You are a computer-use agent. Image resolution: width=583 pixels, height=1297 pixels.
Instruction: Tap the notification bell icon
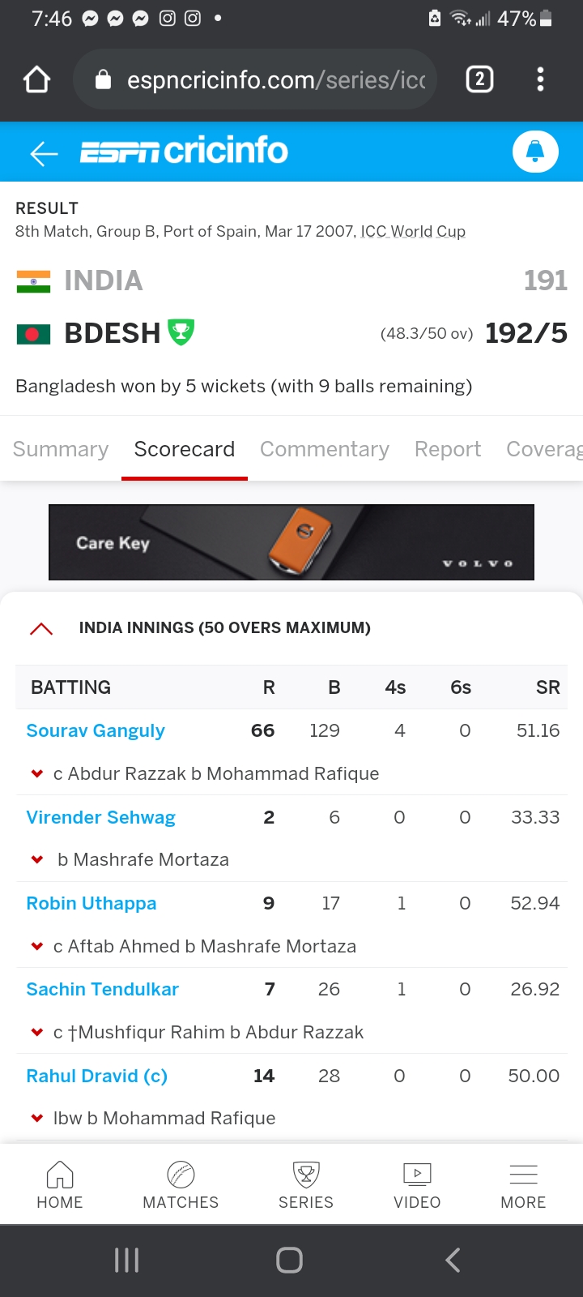pyautogui.click(x=535, y=152)
